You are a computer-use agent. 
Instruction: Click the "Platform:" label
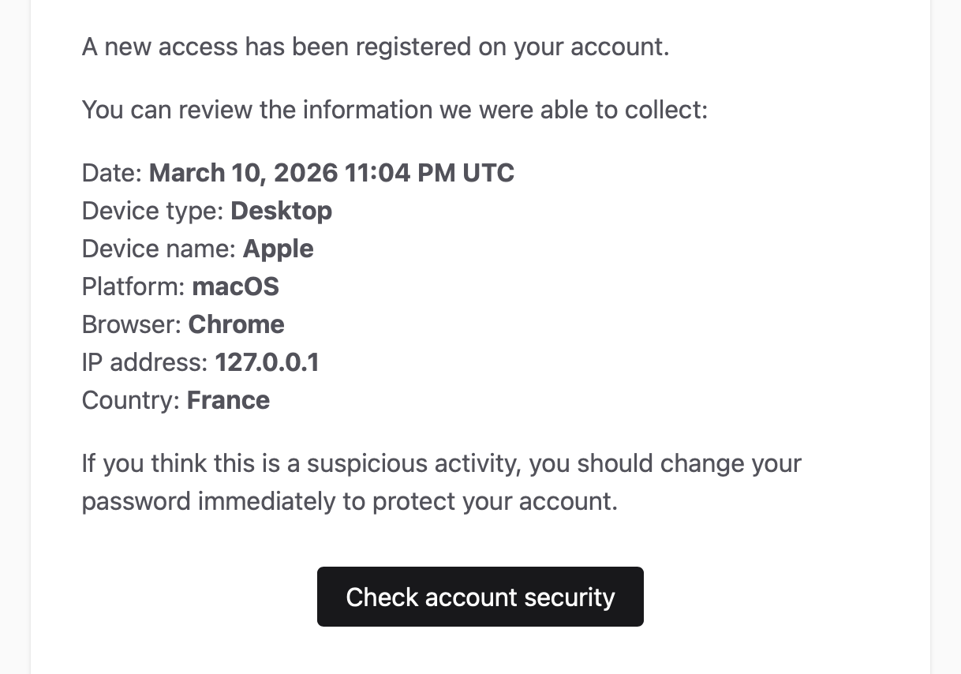tap(133, 286)
